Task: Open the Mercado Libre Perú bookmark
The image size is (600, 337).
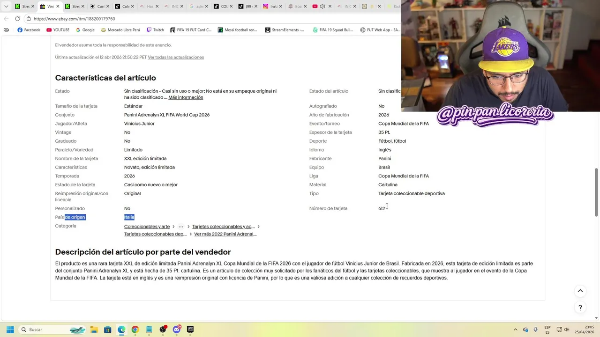Action: click(x=120, y=30)
